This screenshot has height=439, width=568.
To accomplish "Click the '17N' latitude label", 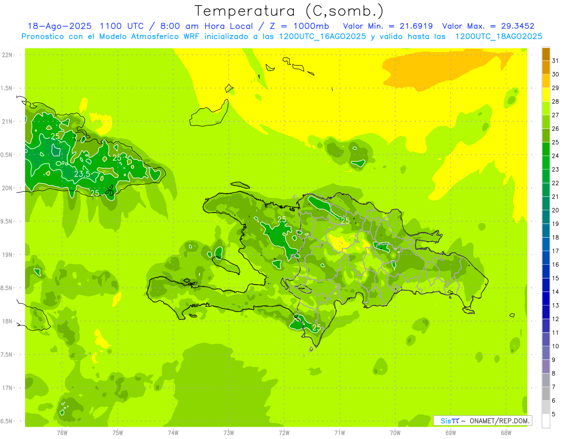I will [8, 388].
